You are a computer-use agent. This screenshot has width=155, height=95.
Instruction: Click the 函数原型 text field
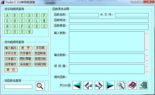[x=109, y=27]
